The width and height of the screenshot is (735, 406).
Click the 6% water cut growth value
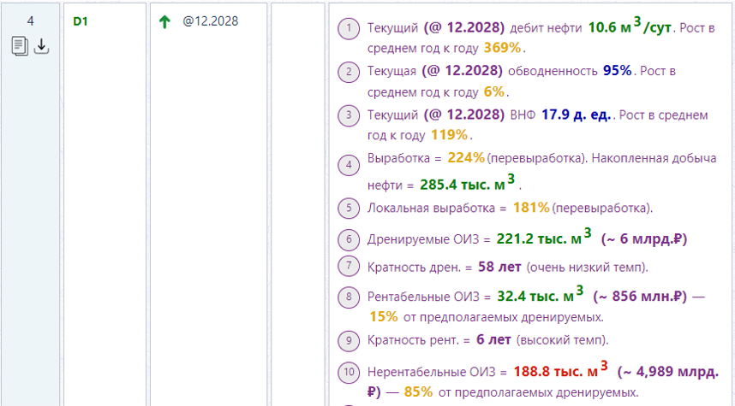click(x=494, y=91)
